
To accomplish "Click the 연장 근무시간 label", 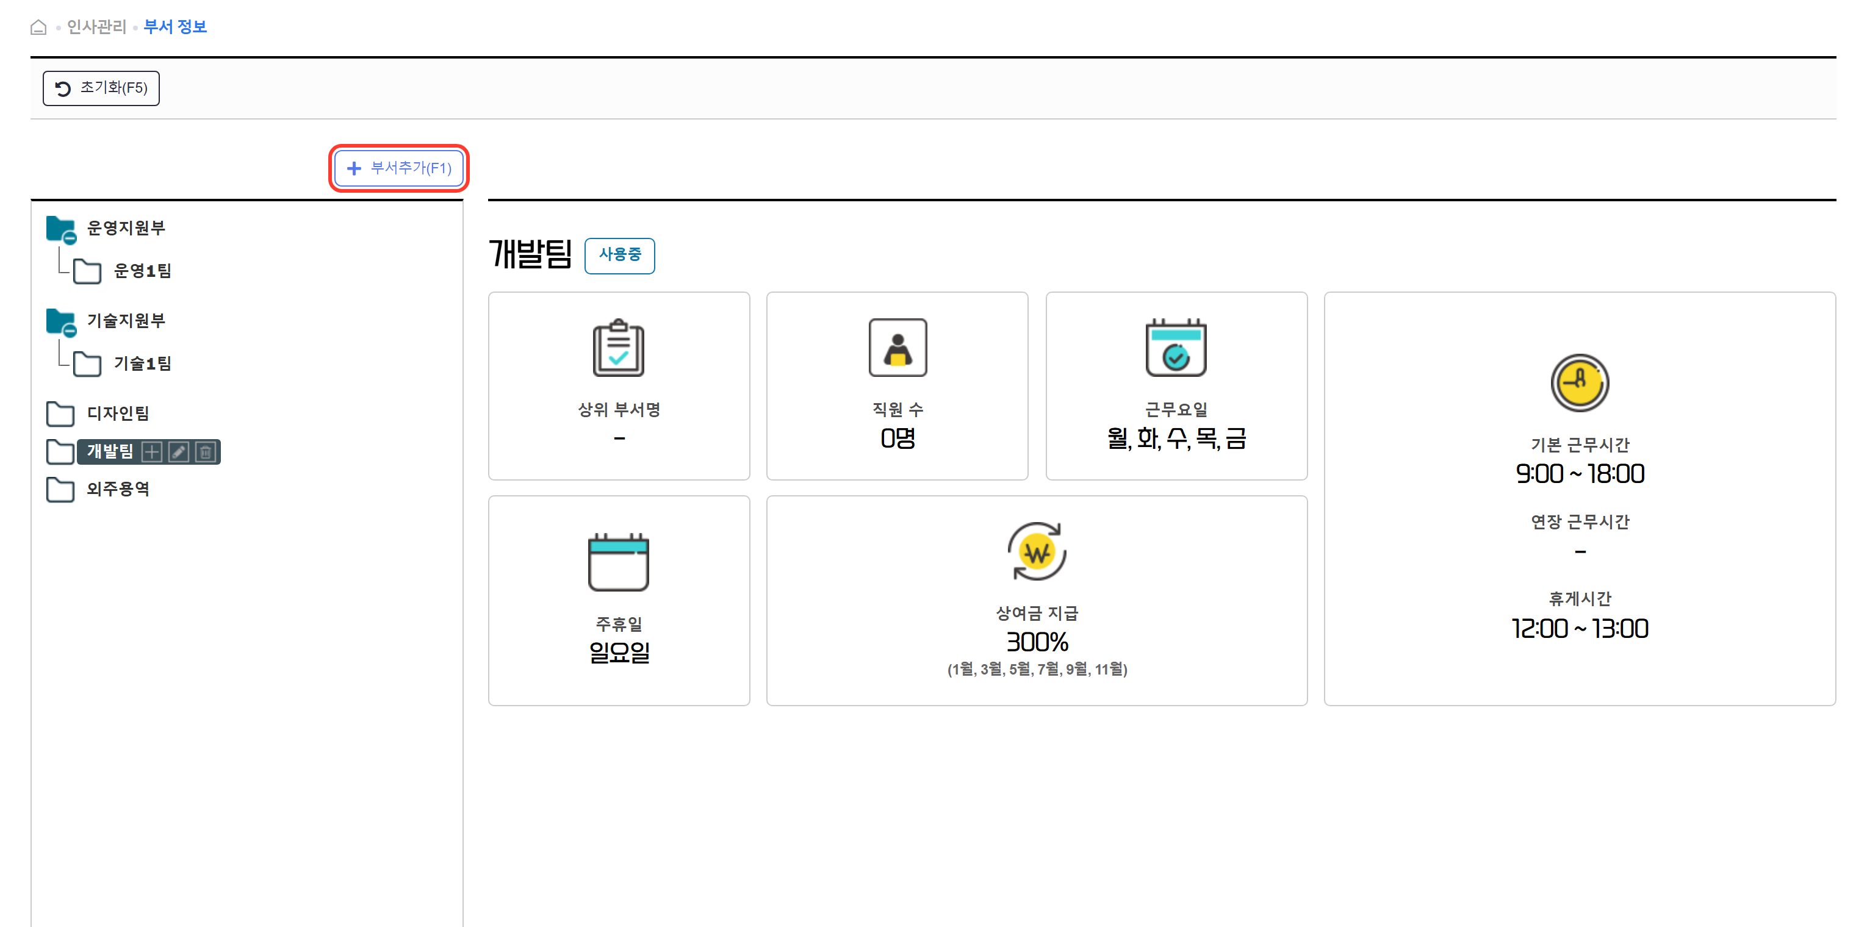I will coord(1580,522).
